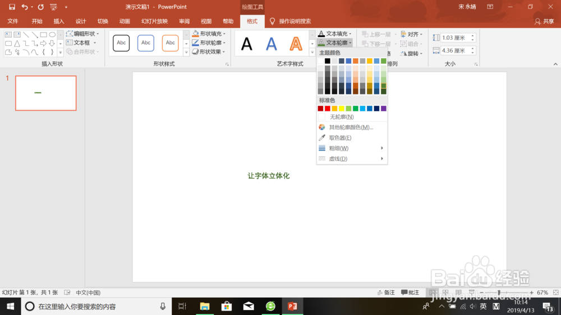This screenshot has width=561, height=315.
Task: Open the 文件 File tab
Action: [x=13, y=21]
